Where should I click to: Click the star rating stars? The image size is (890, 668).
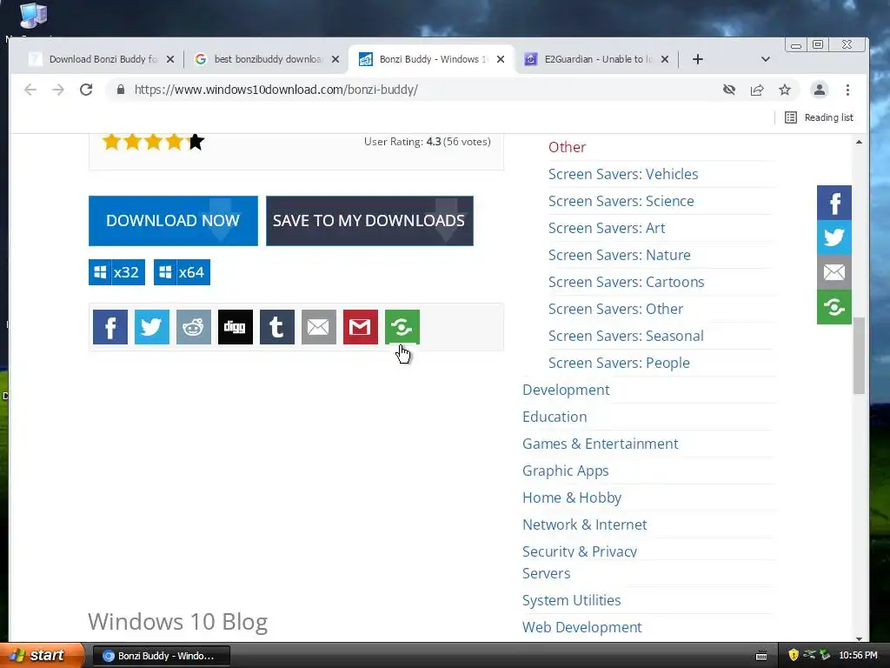pos(153,142)
